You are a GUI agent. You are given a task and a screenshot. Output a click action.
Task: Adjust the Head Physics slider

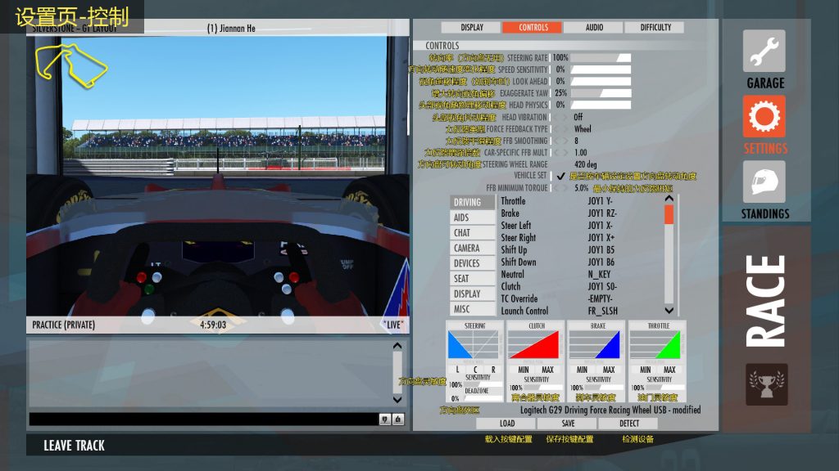(x=601, y=105)
